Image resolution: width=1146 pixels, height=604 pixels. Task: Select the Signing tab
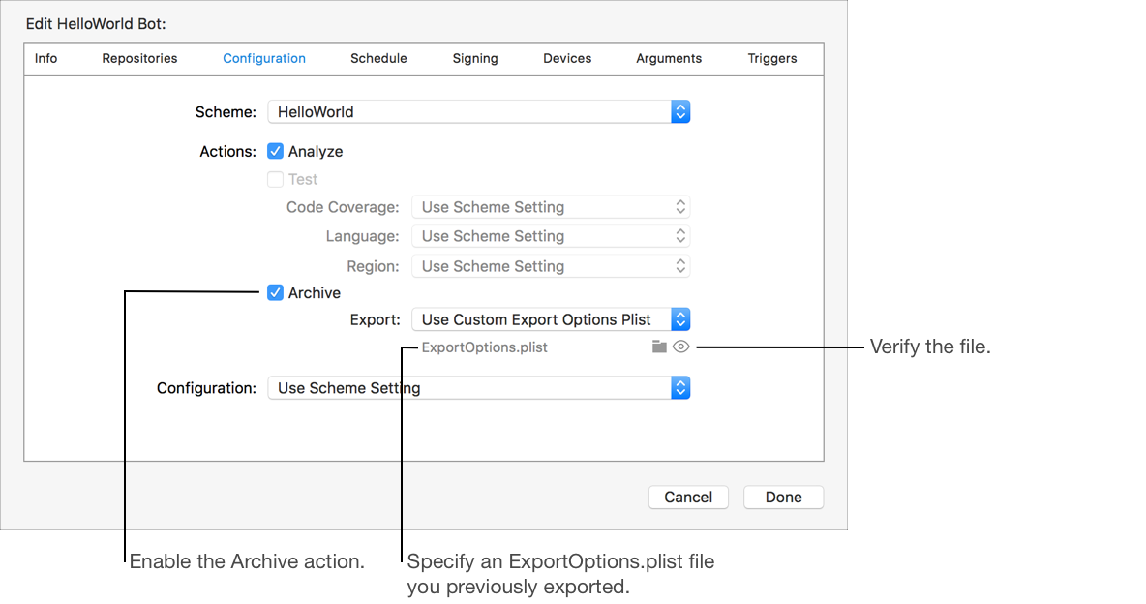(x=475, y=58)
